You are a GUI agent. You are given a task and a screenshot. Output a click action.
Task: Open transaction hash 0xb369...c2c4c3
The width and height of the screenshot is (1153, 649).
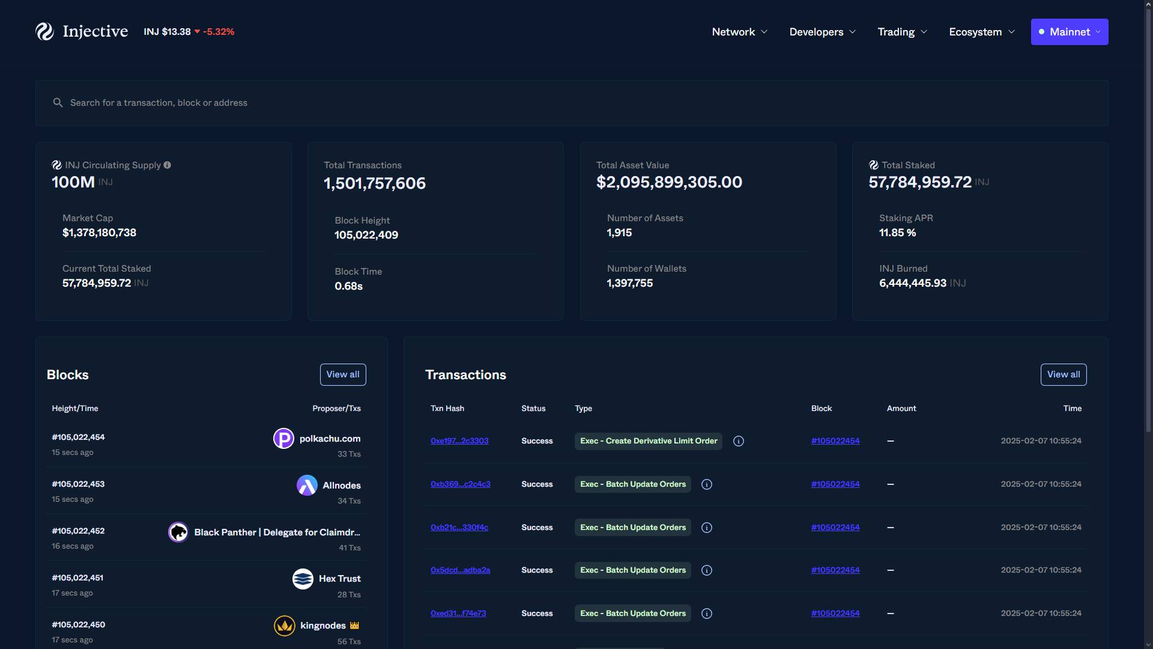pyautogui.click(x=461, y=484)
